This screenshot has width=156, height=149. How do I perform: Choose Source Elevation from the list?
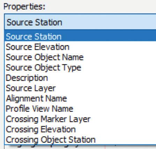click(x=80, y=47)
